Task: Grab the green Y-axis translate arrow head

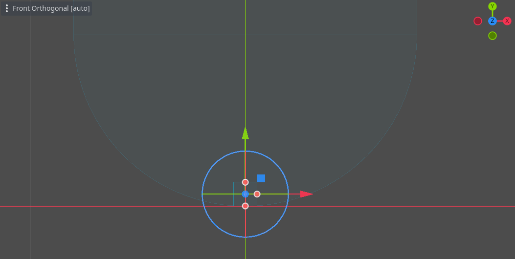Action: (x=246, y=133)
